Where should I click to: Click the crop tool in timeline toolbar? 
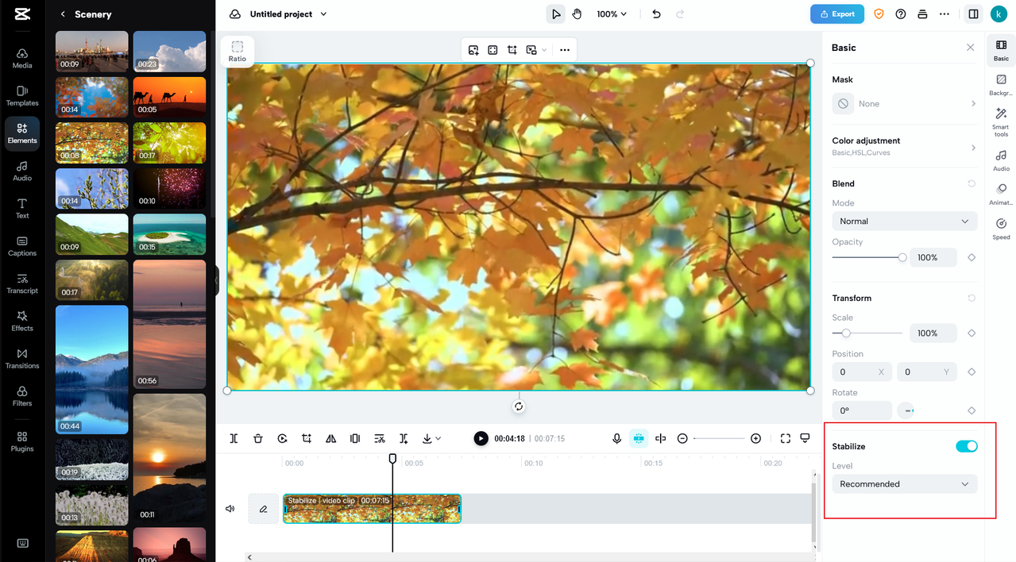[x=307, y=438]
